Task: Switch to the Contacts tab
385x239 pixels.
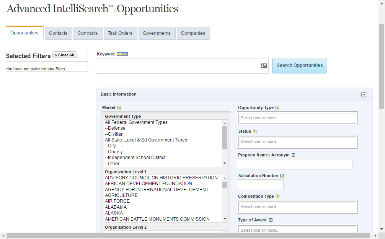Action: click(58, 33)
